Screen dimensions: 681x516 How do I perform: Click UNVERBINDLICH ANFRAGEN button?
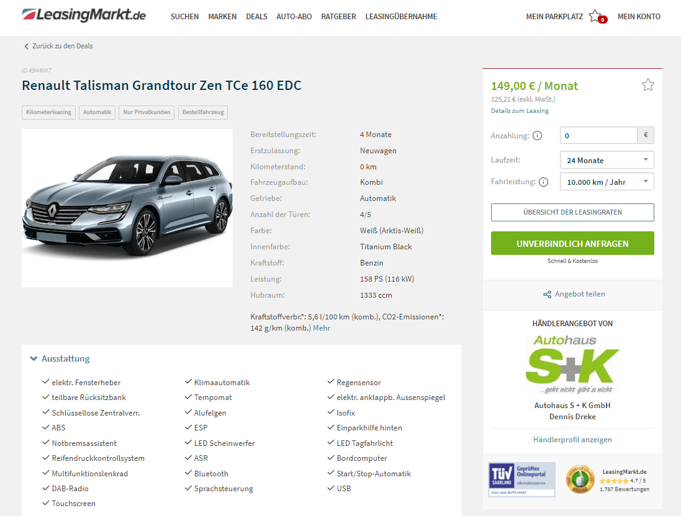coord(572,244)
